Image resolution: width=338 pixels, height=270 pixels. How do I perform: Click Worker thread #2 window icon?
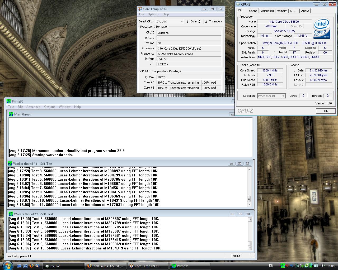click(x=11, y=214)
